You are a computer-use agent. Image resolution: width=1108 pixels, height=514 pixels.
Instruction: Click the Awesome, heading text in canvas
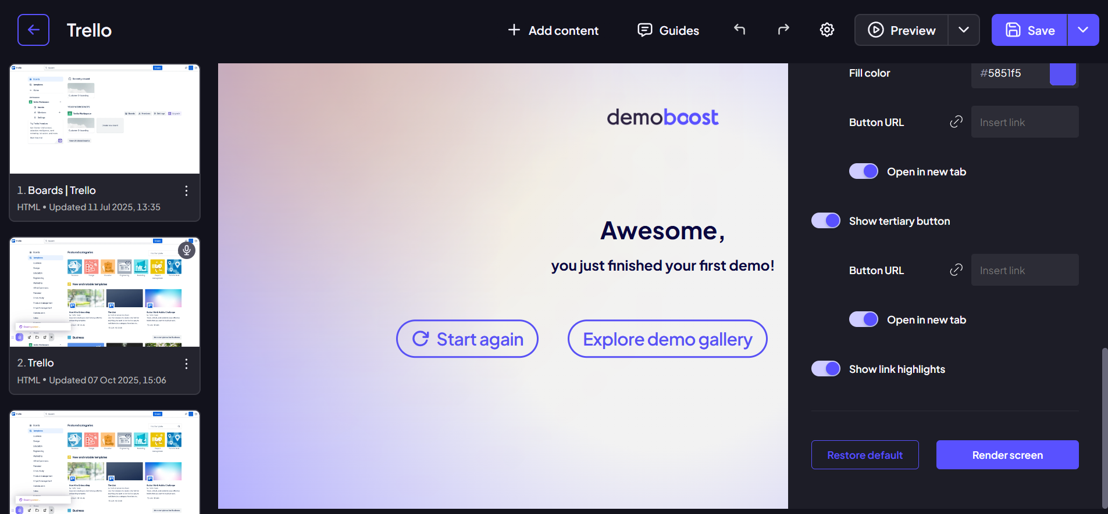[662, 231]
